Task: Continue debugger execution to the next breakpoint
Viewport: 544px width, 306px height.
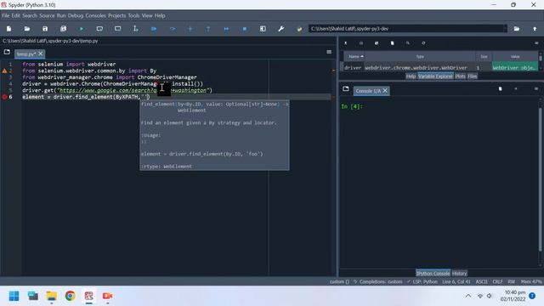Action: click(x=227, y=29)
